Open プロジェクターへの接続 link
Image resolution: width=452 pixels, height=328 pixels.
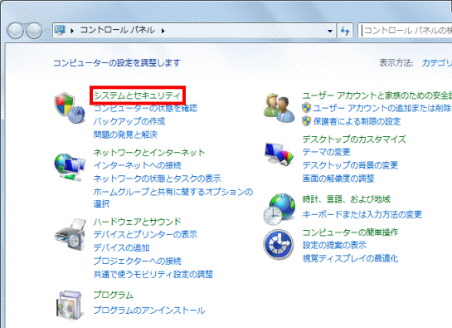pyautogui.click(x=137, y=261)
